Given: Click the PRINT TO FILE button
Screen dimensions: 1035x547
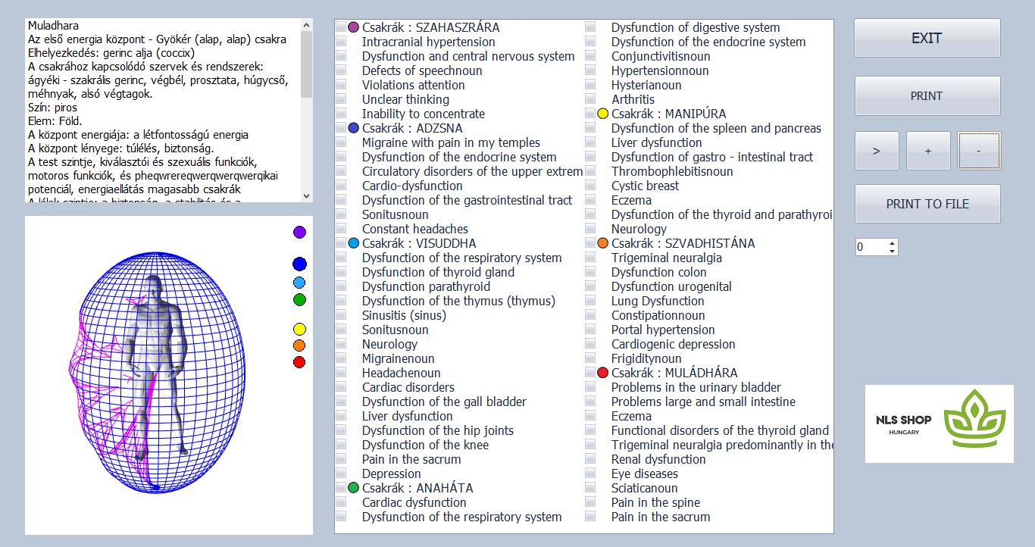Looking at the screenshot, I should coord(927,204).
